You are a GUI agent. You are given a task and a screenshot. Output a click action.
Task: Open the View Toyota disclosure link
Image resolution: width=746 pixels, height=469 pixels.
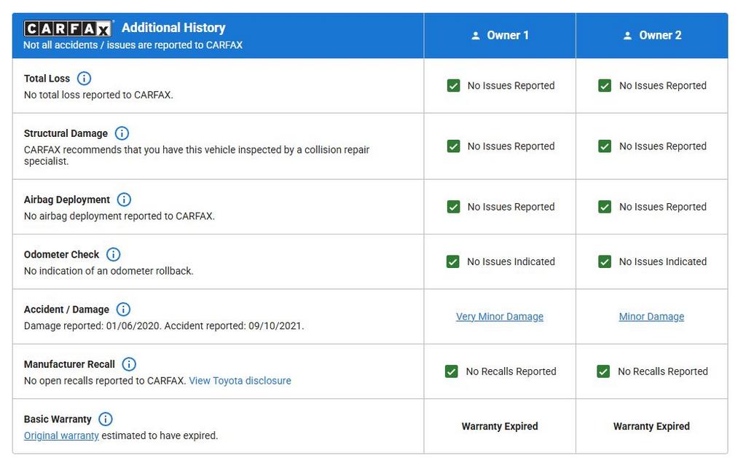240,381
